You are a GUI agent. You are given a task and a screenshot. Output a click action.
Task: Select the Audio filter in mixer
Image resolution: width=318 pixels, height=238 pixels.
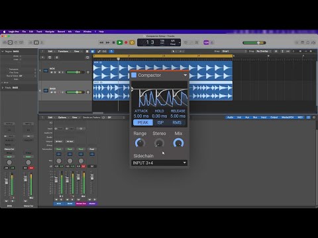(x=230, y=118)
